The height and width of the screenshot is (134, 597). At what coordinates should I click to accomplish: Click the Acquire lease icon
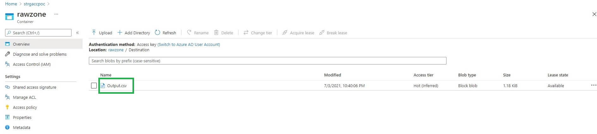click(x=285, y=33)
